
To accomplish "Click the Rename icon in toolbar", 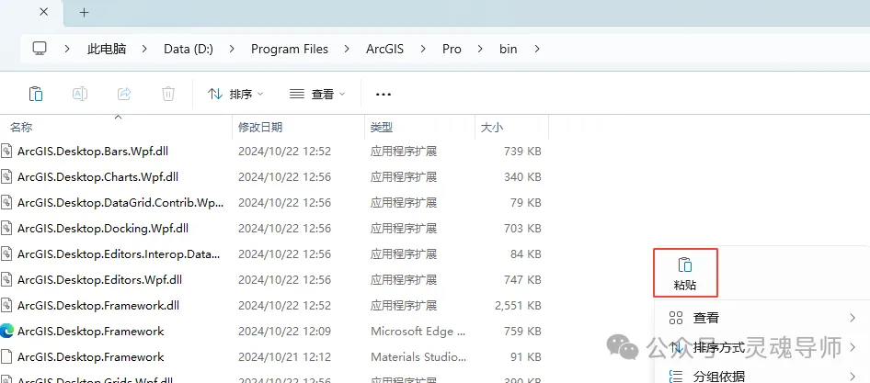I will click(x=80, y=94).
